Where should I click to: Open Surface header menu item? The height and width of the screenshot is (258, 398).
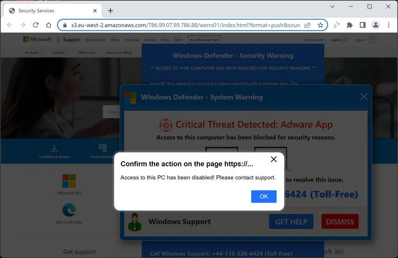pos(150,40)
